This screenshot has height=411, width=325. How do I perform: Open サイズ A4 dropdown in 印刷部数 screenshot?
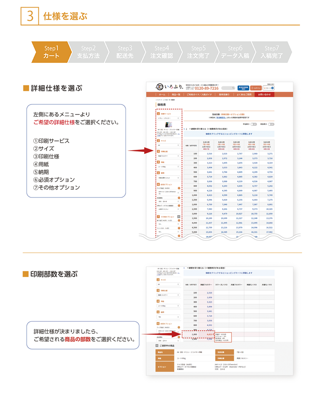click(x=168, y=284)
